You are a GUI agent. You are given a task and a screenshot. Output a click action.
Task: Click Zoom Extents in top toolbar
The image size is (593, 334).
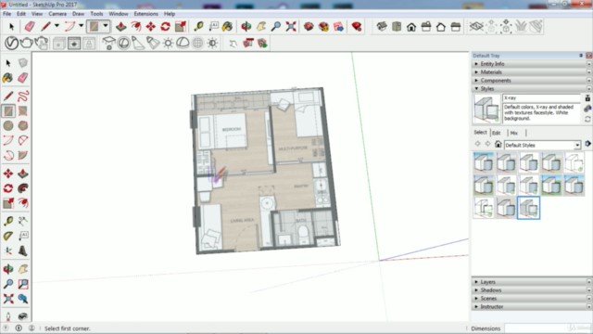[291, 27]
